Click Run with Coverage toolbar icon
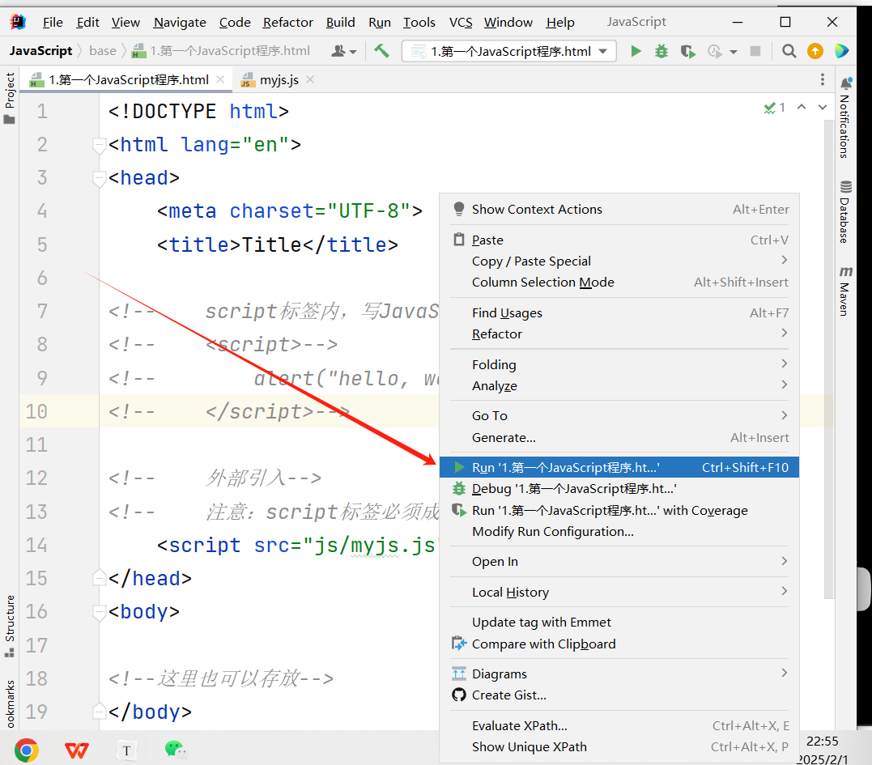Image resolution: width=872 pixels, height=765 pixels. [x=688, y=52]
